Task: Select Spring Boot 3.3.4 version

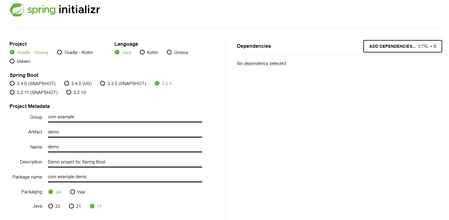Action: tap(163, 84)
